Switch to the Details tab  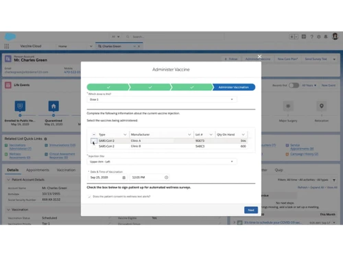pyautogui.click(x=13, y=170)
